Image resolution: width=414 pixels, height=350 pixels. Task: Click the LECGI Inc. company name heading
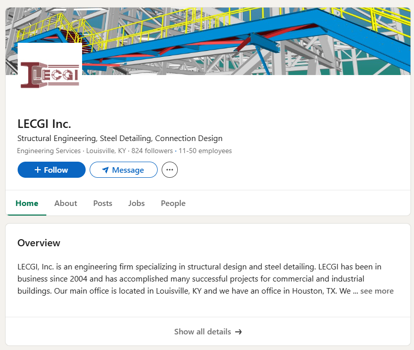(x=44, y=124)
